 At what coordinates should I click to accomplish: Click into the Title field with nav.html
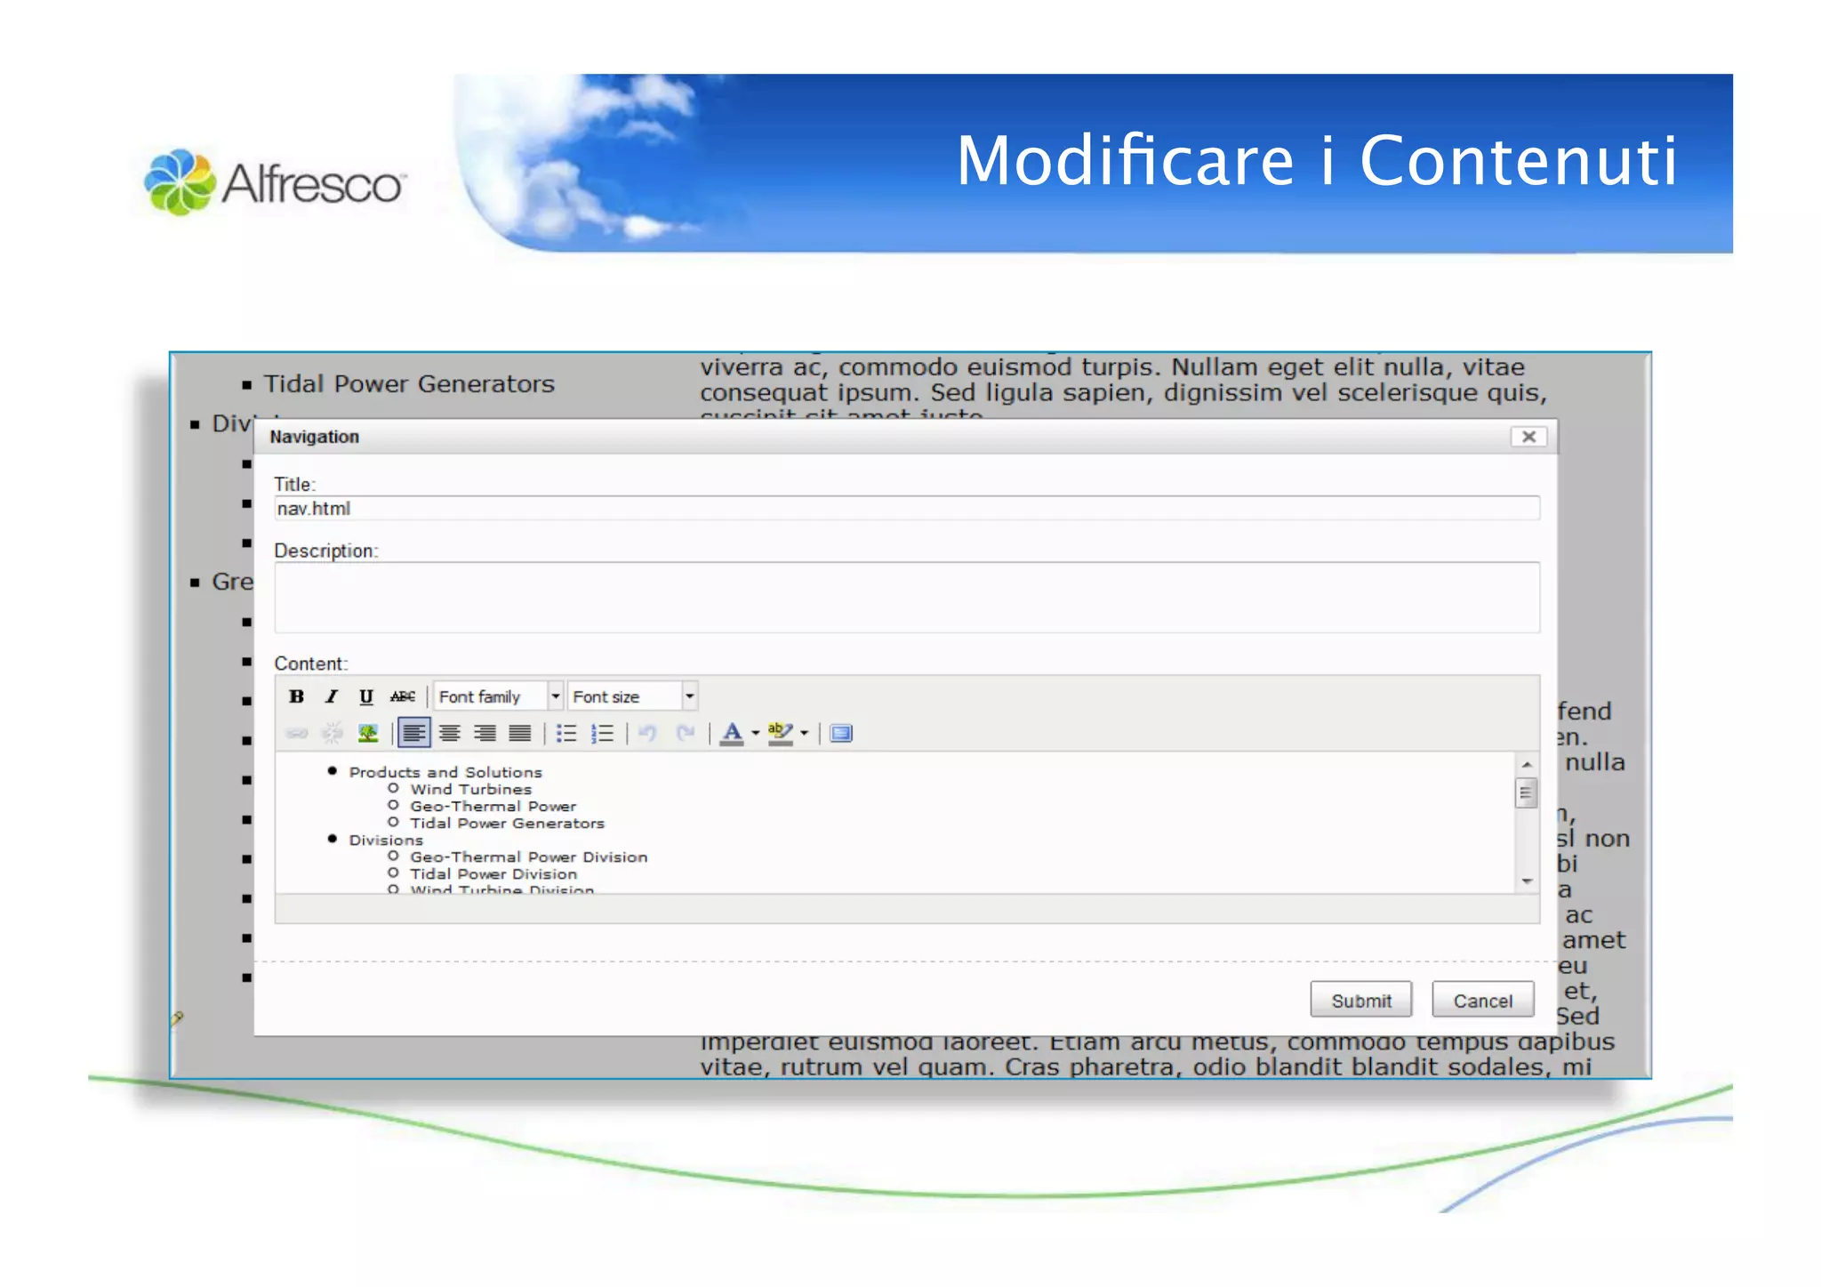pos(907,508)
